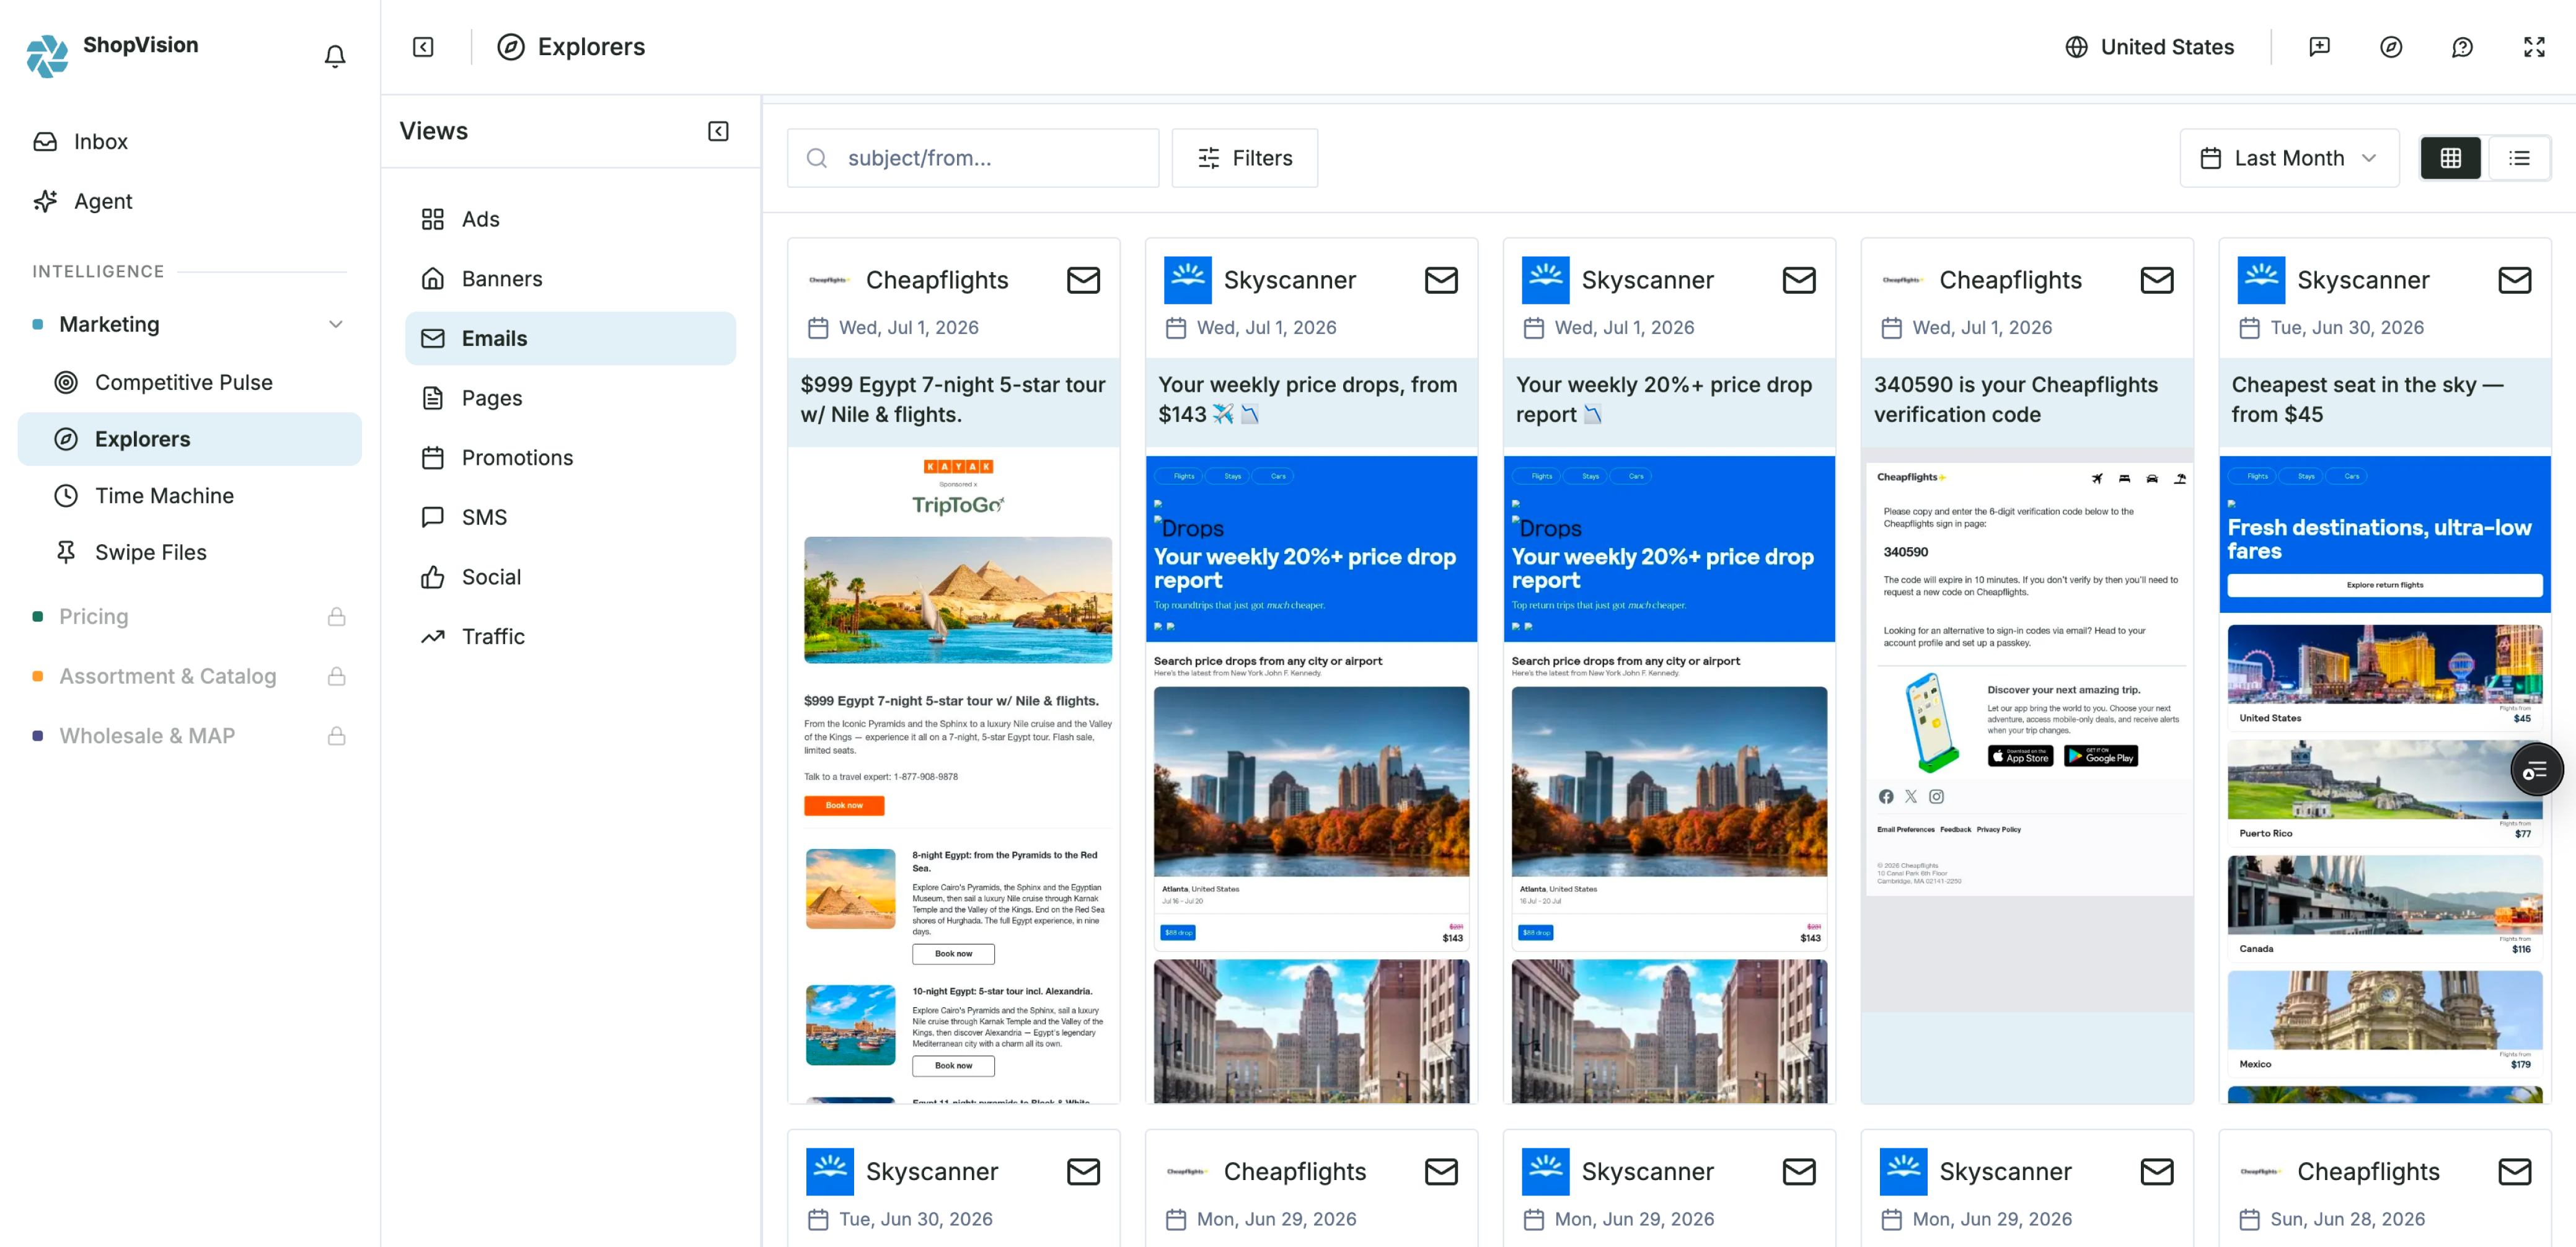Switch to grid view
This screenshot has width=2576, height=1247.
click(x=2450, y=158)
